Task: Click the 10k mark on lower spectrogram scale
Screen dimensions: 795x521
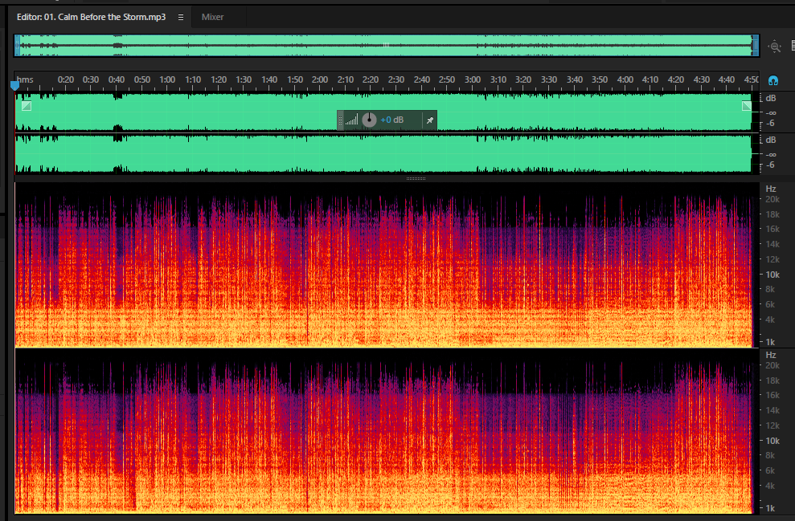Action: [x=772, y=441]
